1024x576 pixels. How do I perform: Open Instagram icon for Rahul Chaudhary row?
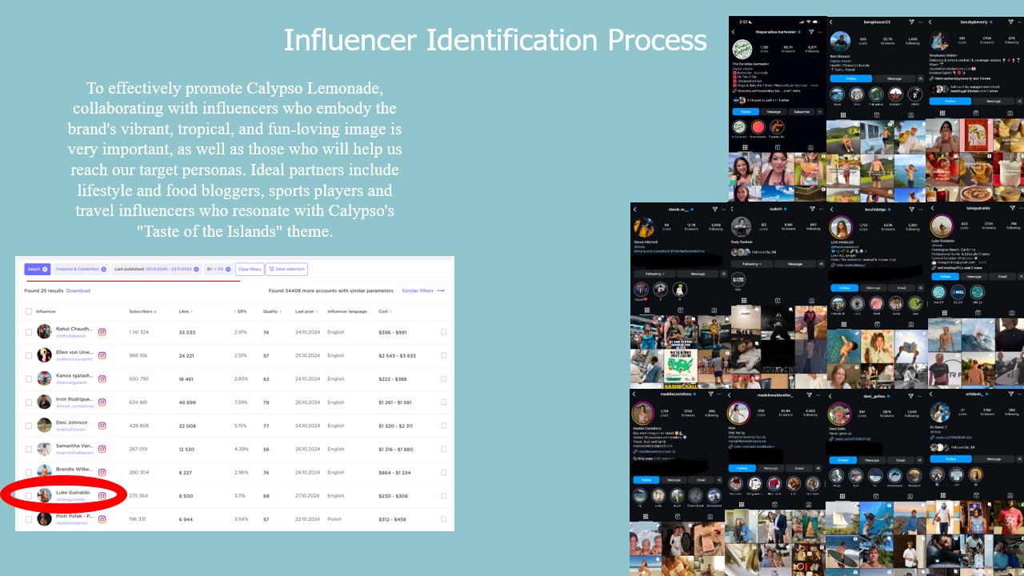tap(102, 332)
